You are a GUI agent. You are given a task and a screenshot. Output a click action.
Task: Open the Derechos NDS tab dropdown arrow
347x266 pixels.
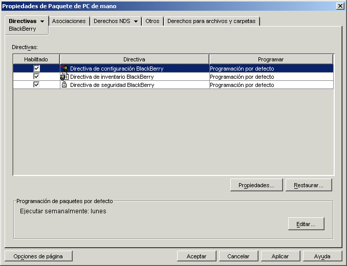[x=136, y=21]
